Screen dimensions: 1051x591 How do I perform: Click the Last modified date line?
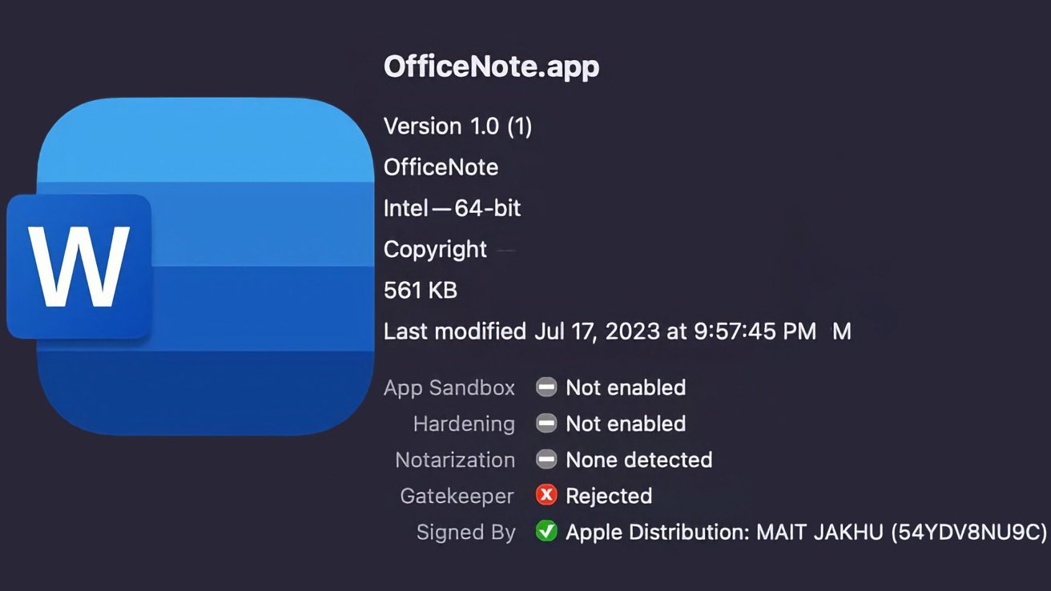(617, 332)
